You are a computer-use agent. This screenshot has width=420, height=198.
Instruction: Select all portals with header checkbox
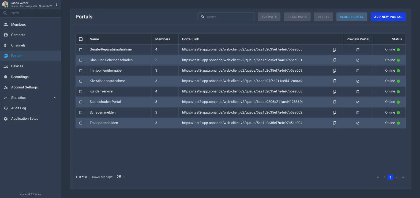[81, 39]
